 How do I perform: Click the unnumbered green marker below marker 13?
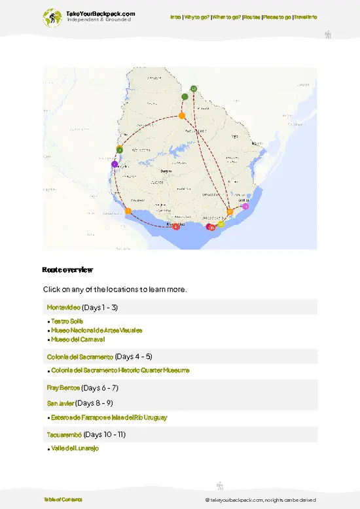tap(185, 97)
